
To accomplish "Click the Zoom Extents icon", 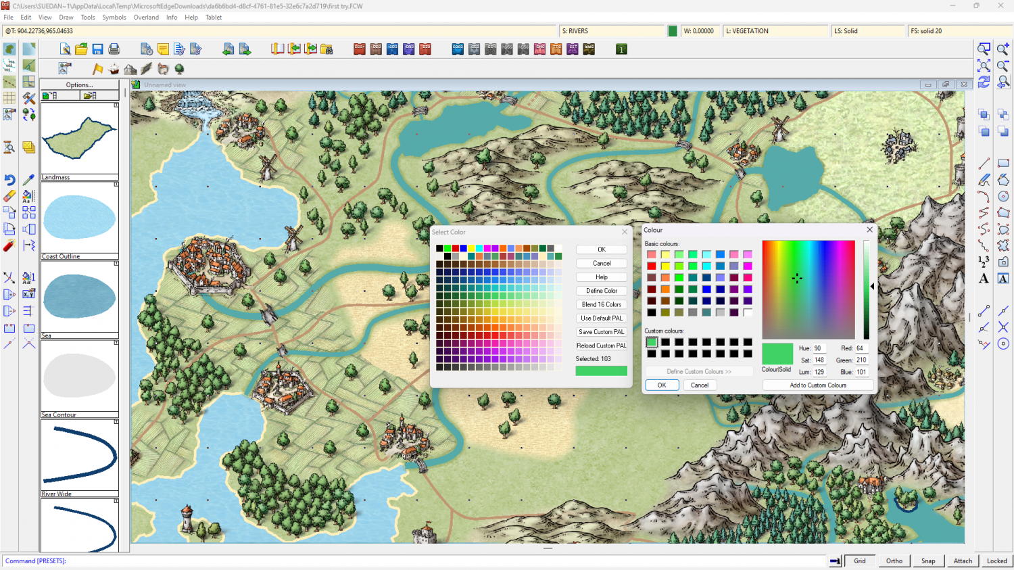I will click(x=984, y=66).
